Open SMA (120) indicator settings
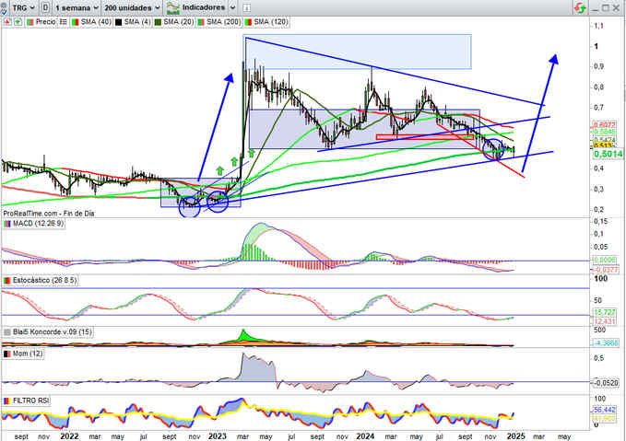 coord(271,22)
